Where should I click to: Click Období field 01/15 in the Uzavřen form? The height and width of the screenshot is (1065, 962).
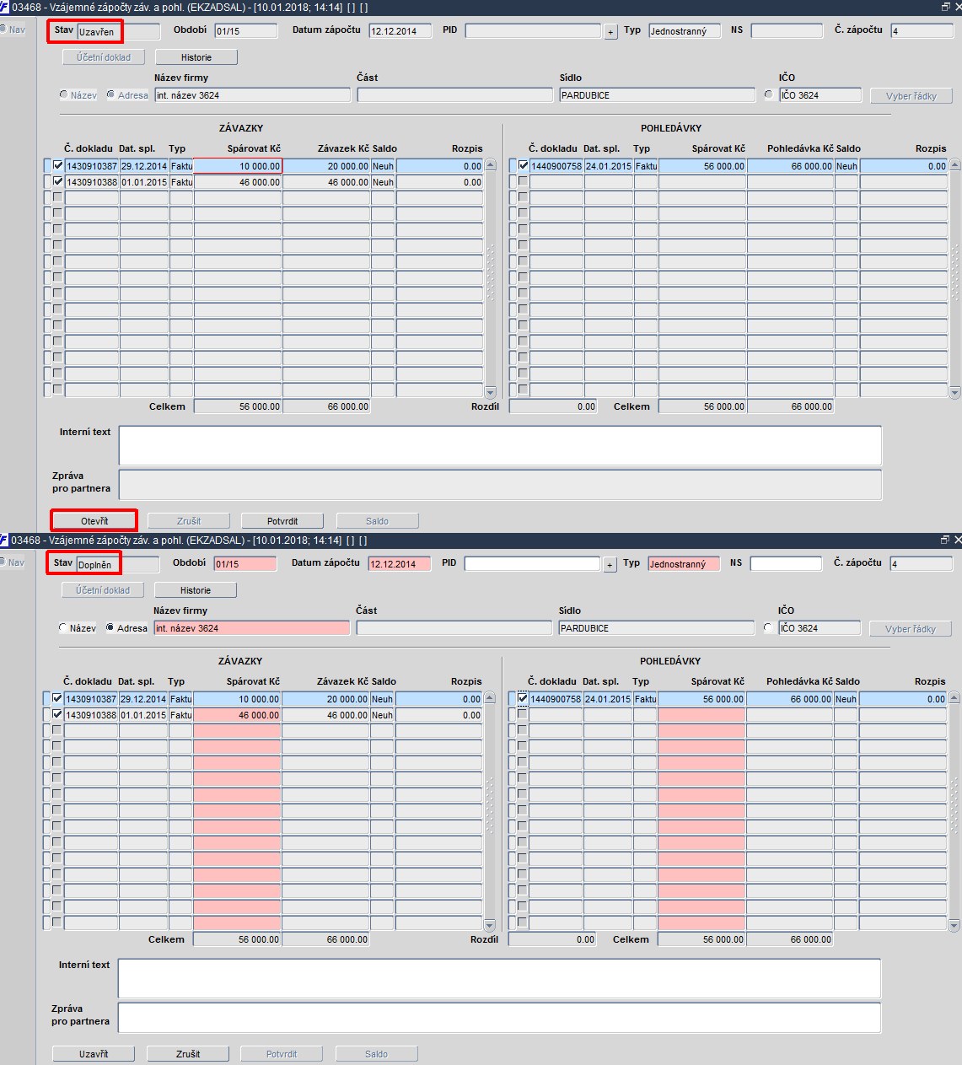coord(246,31)
